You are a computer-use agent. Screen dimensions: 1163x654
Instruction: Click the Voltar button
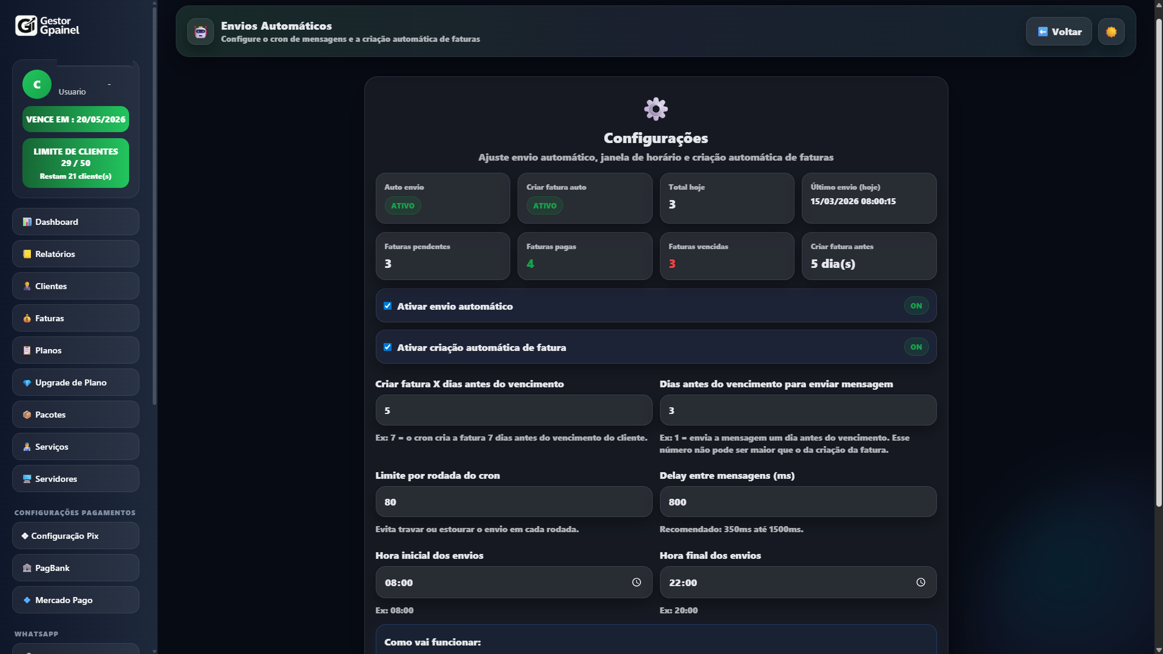pyautogui.click(x=1058, y=32)
